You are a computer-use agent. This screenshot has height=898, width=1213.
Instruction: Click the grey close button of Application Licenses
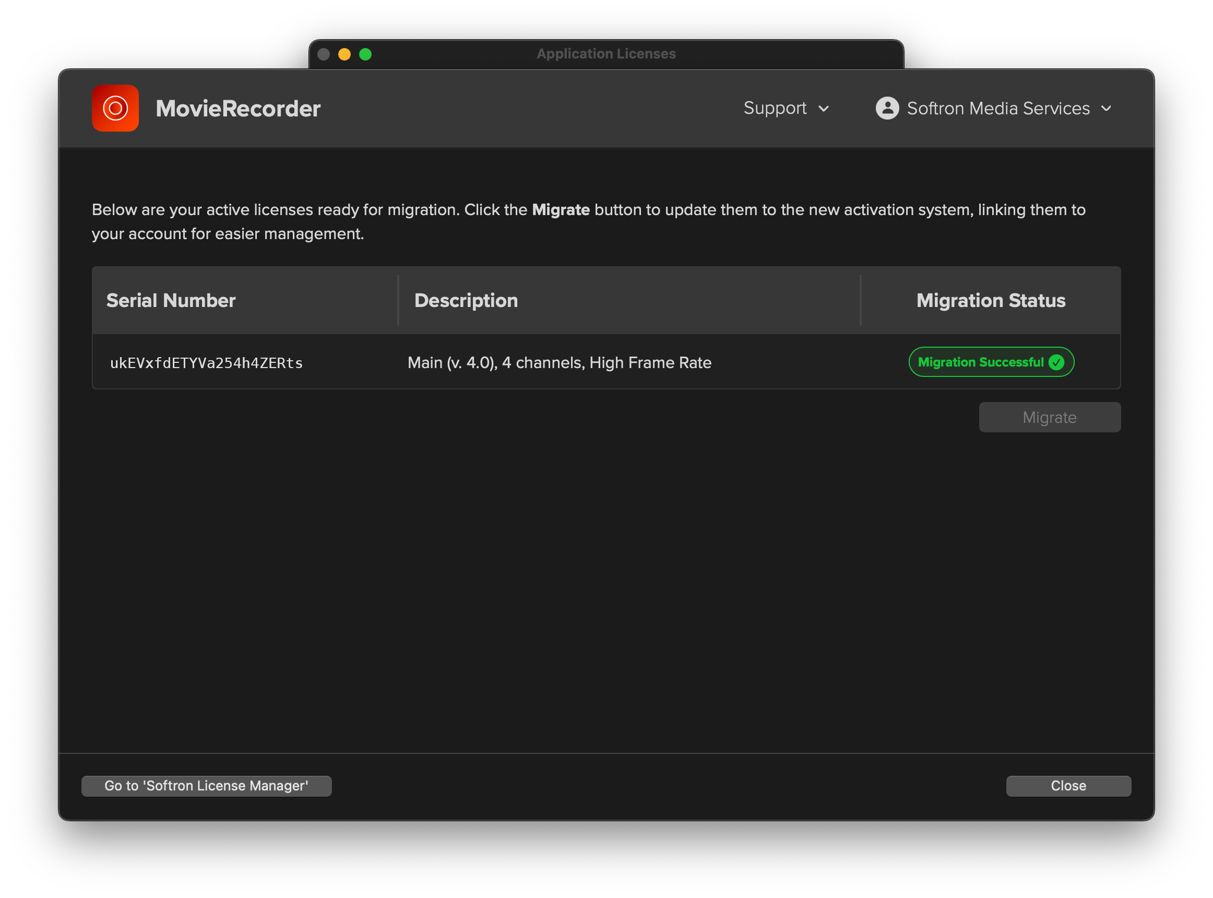pos(324,54)
